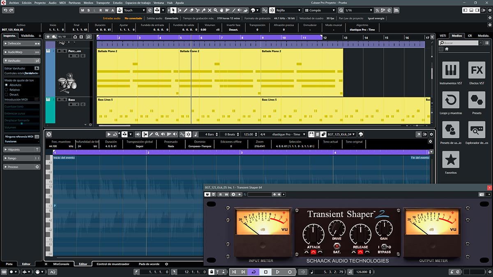The image size is (493, 277).
Task: Open élastique Pro - Time algorithm dropdown
Action: tap(288, 134)
